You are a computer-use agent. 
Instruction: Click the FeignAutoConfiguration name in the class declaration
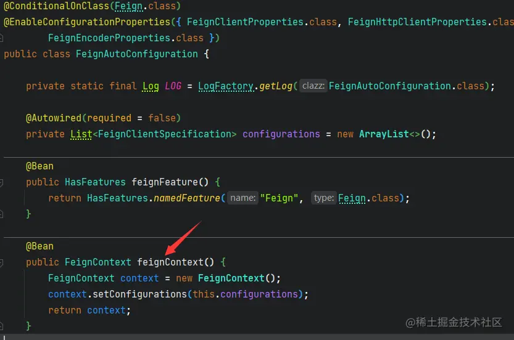[x=137, y=54]
